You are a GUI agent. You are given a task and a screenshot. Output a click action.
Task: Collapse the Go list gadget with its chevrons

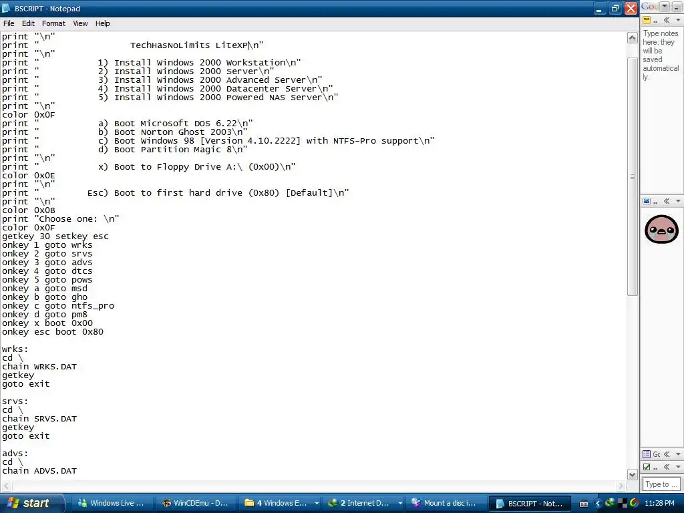point(667,454)
